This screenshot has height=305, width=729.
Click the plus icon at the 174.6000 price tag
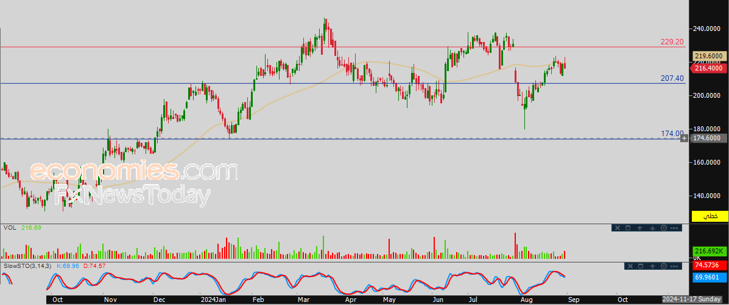point(685,138)
